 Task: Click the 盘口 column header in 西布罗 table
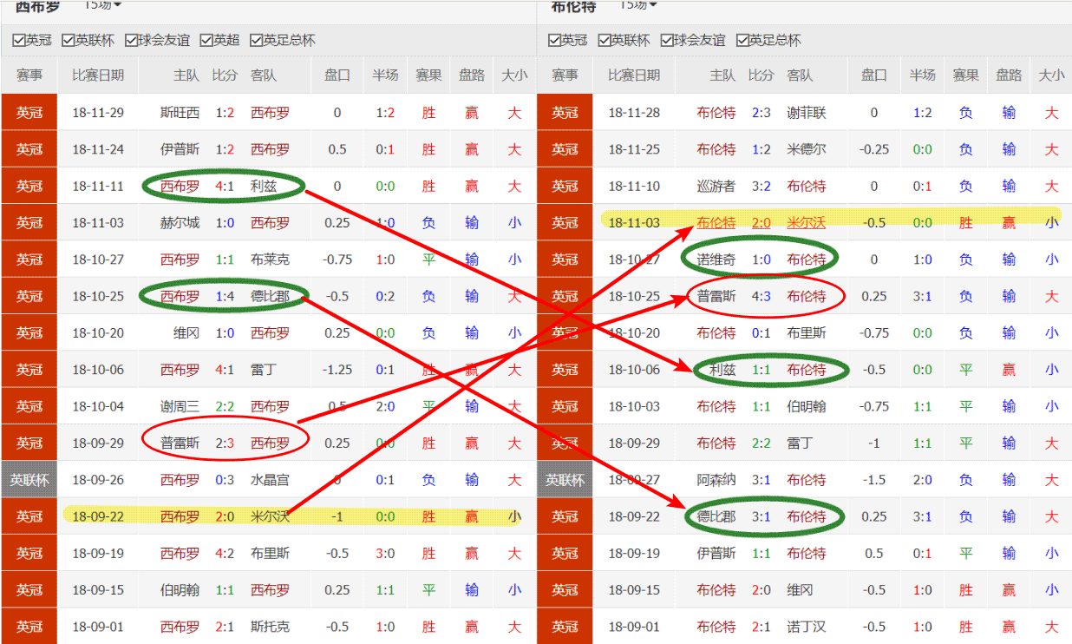coord(337,76)
